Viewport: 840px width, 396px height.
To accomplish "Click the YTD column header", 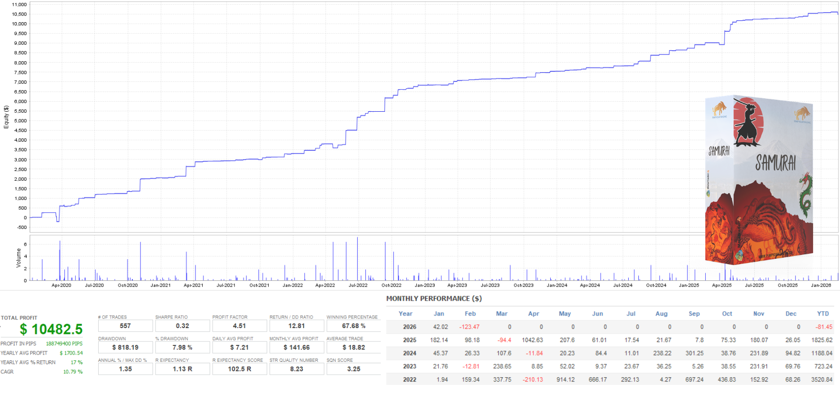I will click(823, 314).
